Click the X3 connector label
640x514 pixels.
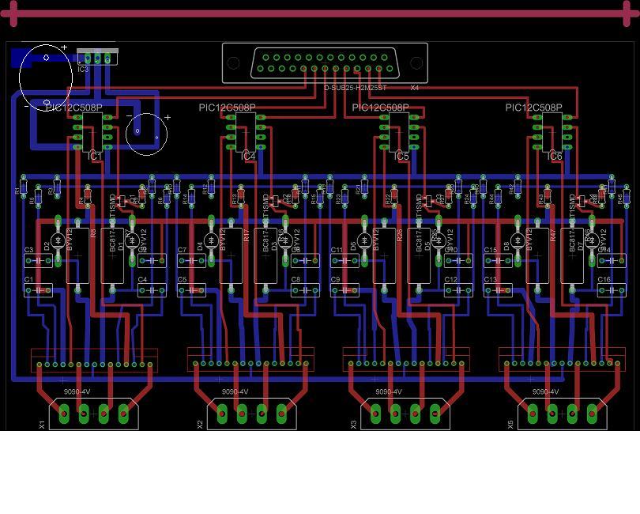(x=353, y=425)
